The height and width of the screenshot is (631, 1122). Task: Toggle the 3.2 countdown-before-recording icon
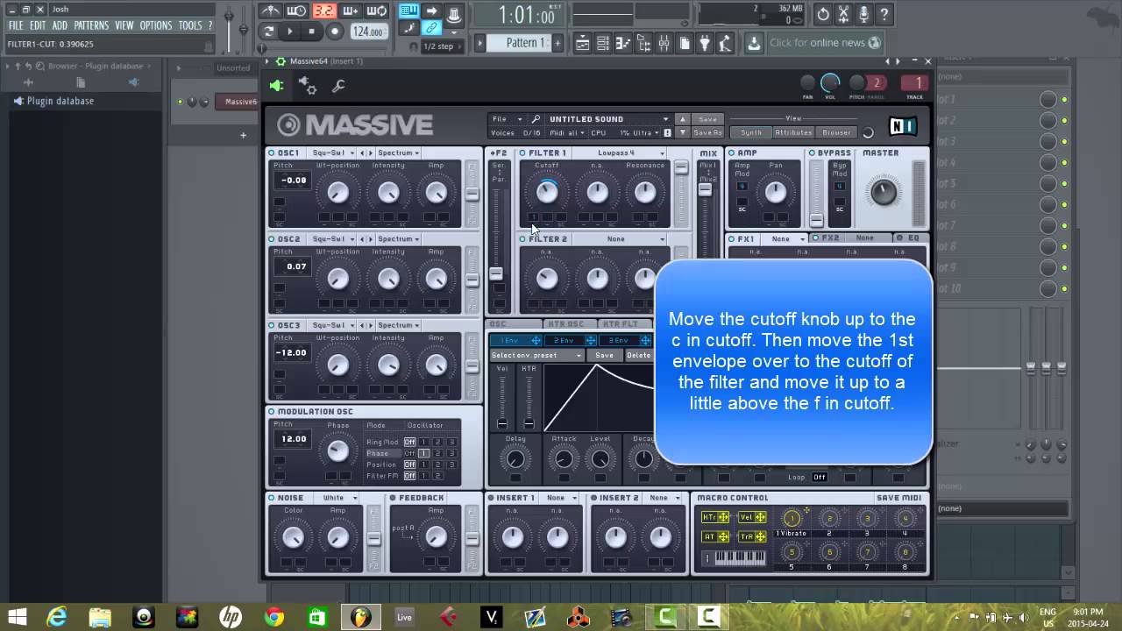[x=324, y=11]
